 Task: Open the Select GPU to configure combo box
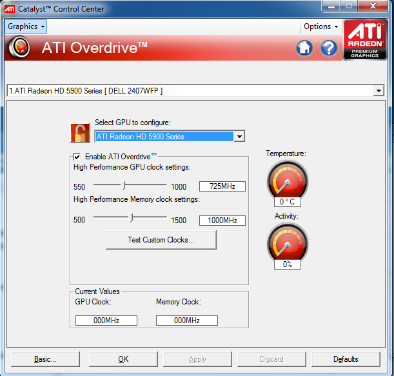pos(170,137)
